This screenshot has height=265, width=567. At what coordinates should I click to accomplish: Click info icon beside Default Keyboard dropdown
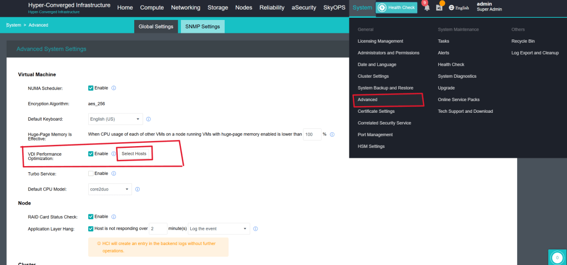(x=149, y=119)
